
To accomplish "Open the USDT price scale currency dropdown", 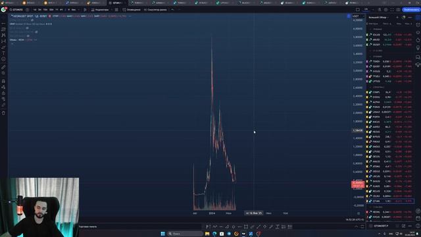I will [358, 16].
